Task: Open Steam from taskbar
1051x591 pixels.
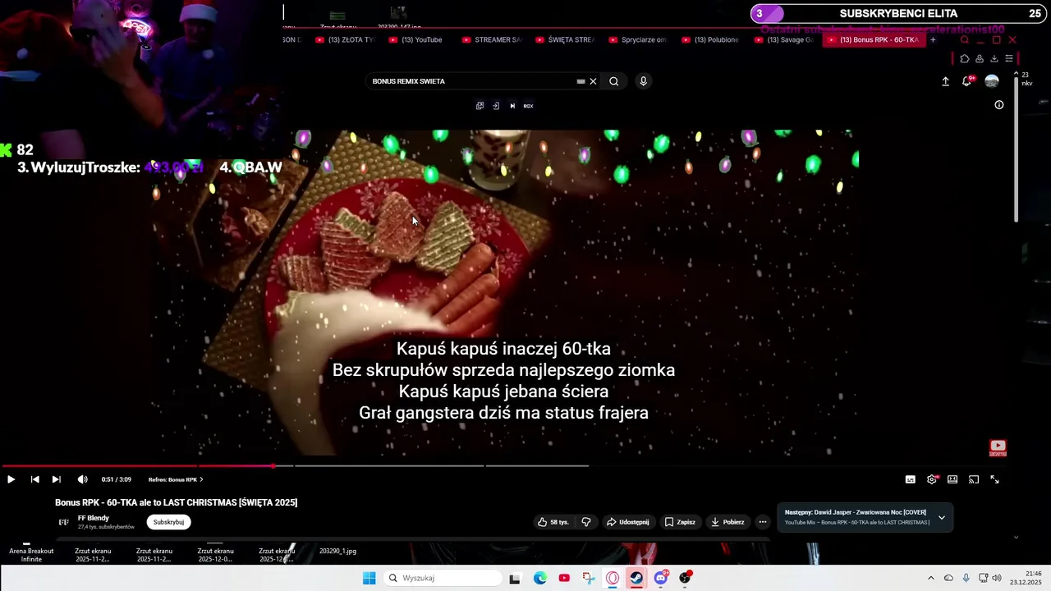Action: 636,578
